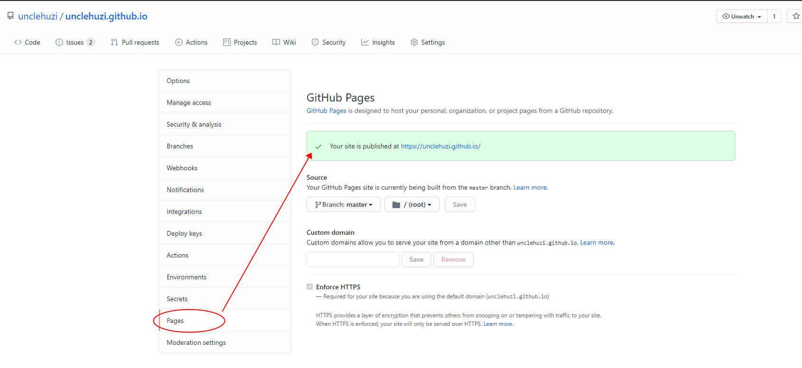
Task: Click the Issues tab circle icon
Action: [x=59, y=42]
